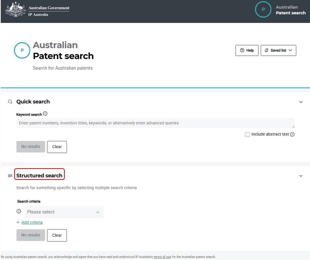
Task: Click the Quick search heading
Action: (33, 102)
